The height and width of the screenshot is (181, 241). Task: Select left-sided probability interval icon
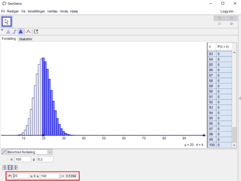point(4,167)
